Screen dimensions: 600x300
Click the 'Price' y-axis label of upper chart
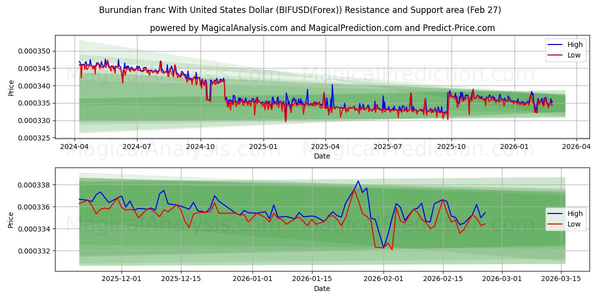click(x=11, y=87)
